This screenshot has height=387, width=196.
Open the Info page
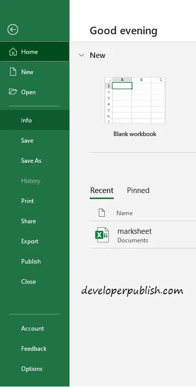pyautogui.click(x=35, y=120)
